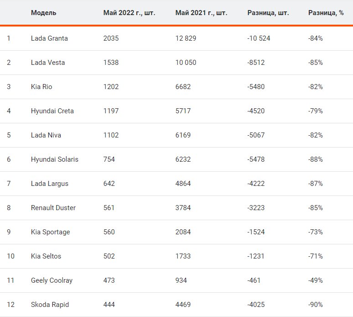Click the Kia Rio row label
The width and height of the screenshot is (353, 317).
pyautogui.click(x=42, y=87)
